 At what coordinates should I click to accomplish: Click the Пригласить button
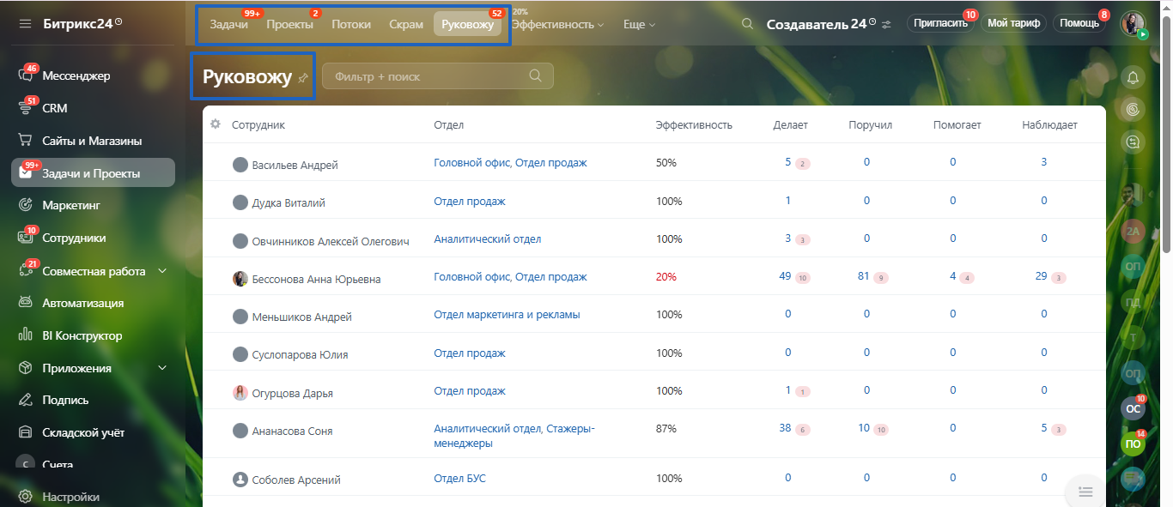click(941, 23)
